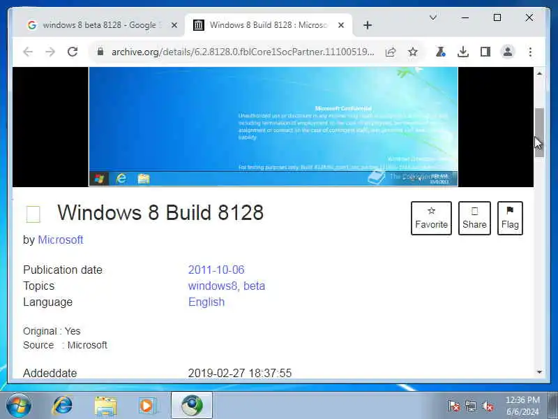558x419 pixels.
Task: Open the beta topic link
Action: click(254, 286)
